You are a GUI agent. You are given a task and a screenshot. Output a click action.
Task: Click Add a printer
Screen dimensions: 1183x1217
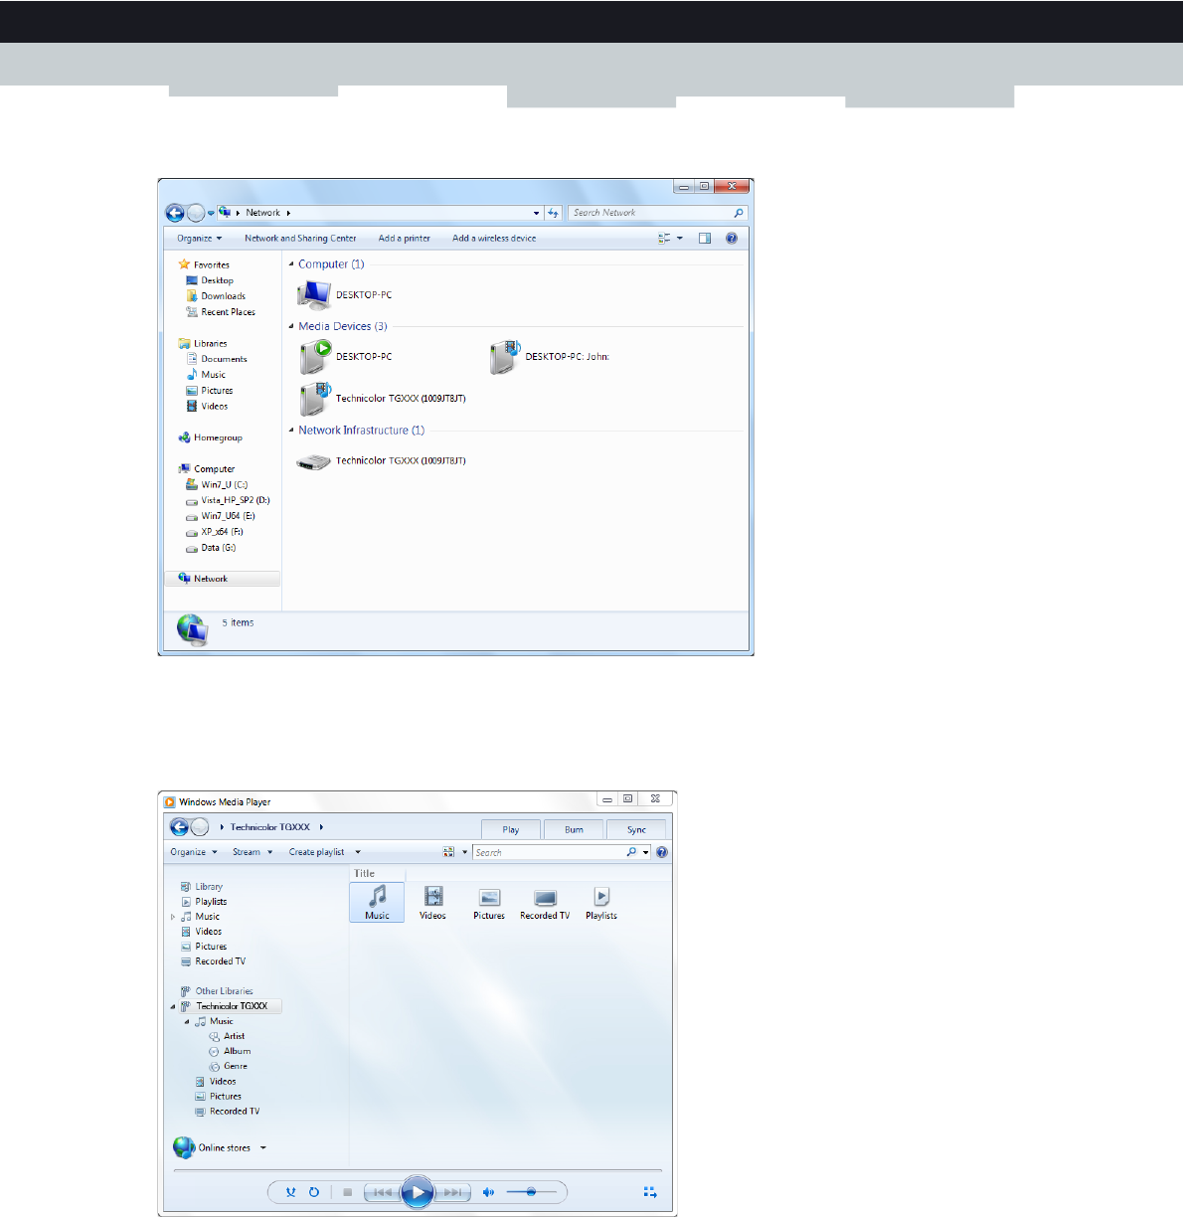pos(405,239)
